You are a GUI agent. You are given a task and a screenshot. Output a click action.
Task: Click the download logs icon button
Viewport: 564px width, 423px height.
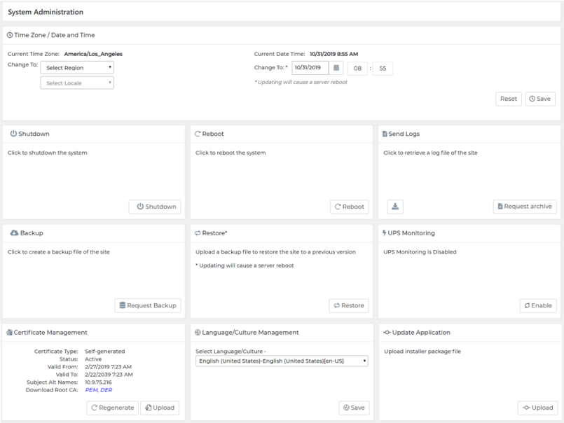point(395,207)
